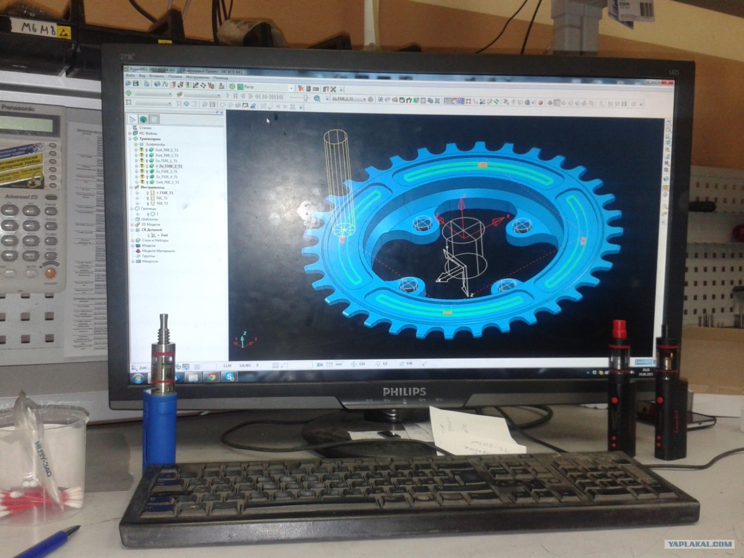
Task: Collapse the Инструменты node
Action: pos(131,187)
